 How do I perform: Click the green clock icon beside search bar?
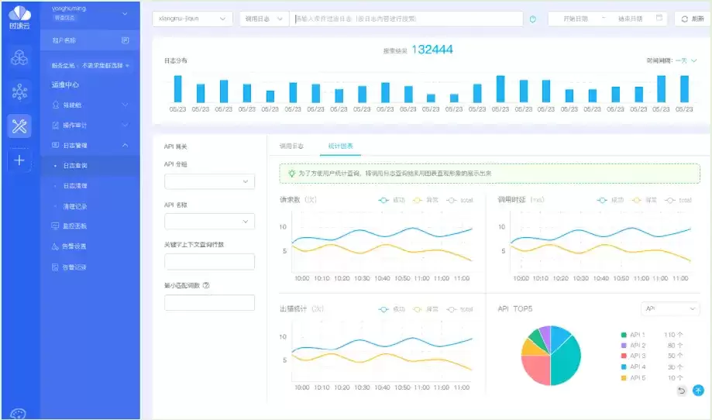click(x=533, y=19)
